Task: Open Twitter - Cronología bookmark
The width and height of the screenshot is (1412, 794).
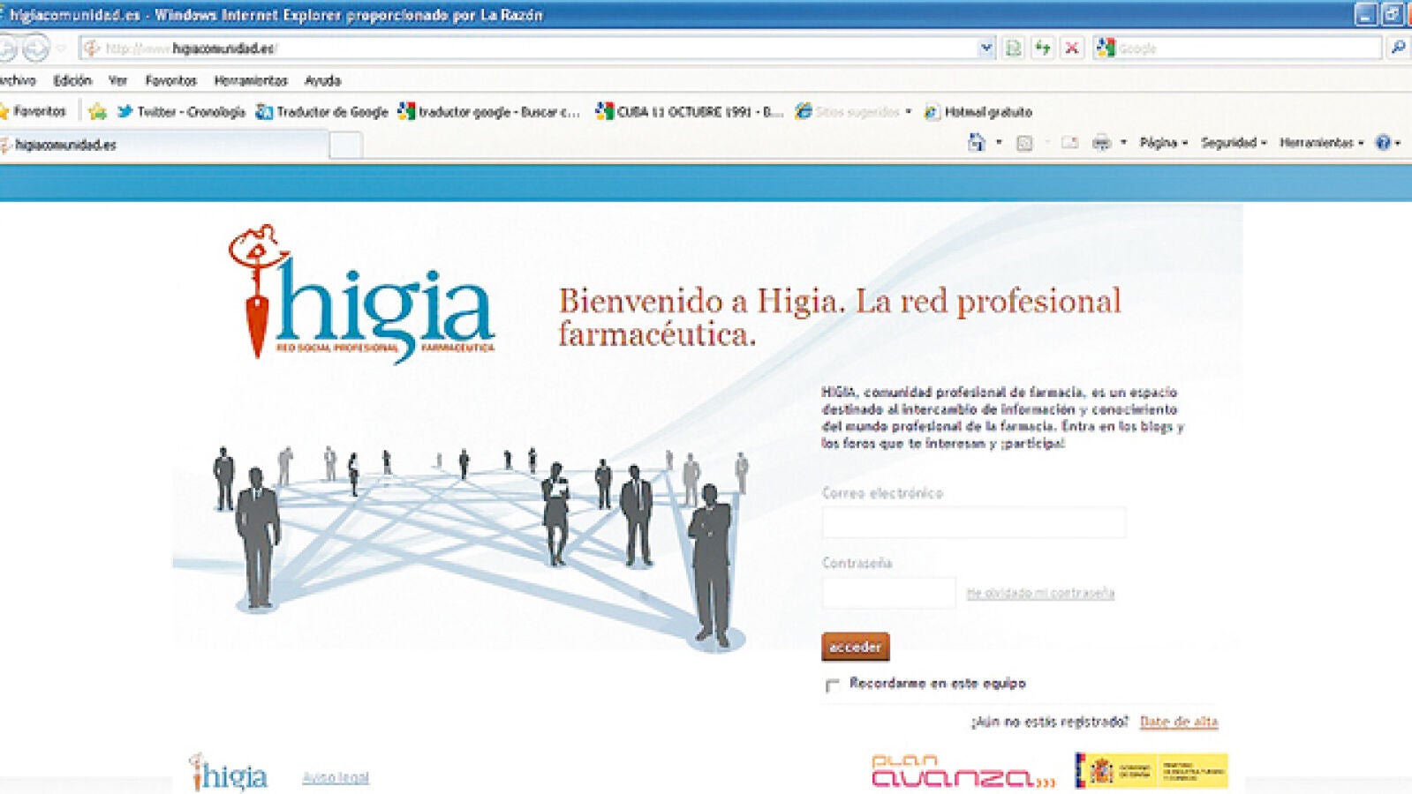Action: click(x=181, y=111)
